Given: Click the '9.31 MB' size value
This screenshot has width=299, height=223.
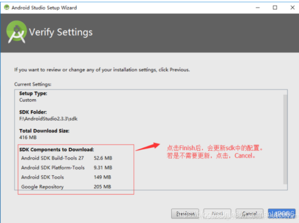Looking at the screenshot, I should pos(103,167).
